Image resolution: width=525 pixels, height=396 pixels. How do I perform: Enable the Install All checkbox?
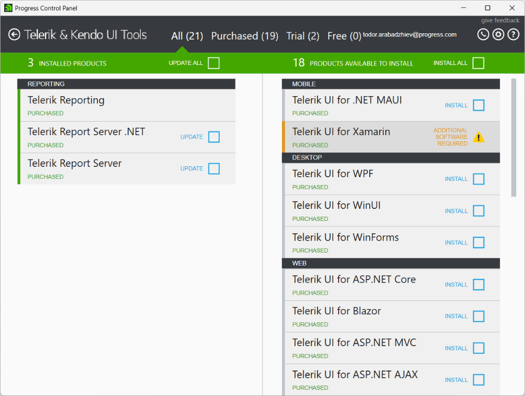point(478,63)
